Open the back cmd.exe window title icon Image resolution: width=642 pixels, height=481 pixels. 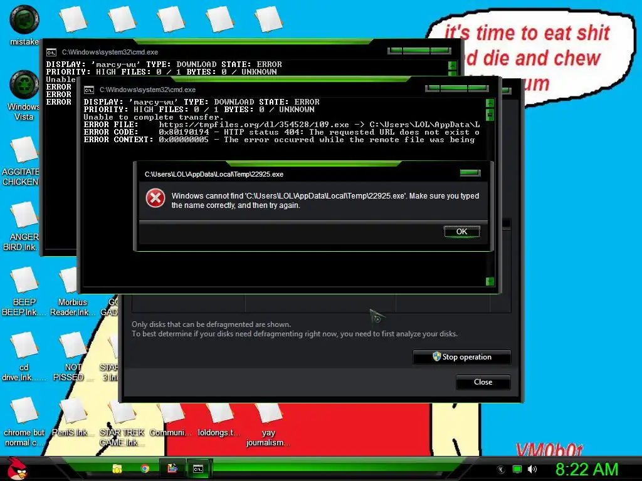tap(51, 53)
